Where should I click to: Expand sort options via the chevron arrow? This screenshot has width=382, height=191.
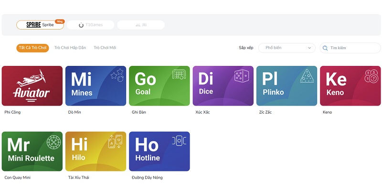pos(309,48)
